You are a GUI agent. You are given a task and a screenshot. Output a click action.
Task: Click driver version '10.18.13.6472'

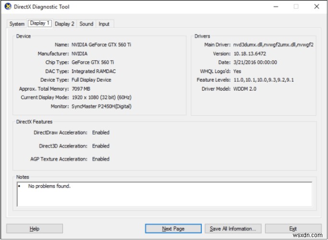click(x=250, y=54)
